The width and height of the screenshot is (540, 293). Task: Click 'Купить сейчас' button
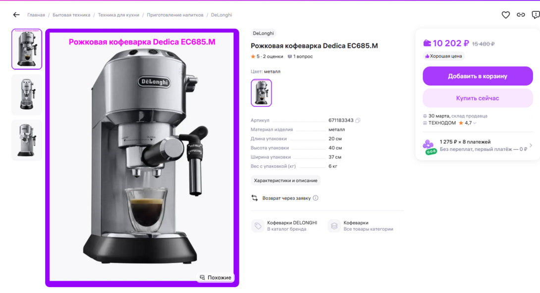tap(478, 98)
